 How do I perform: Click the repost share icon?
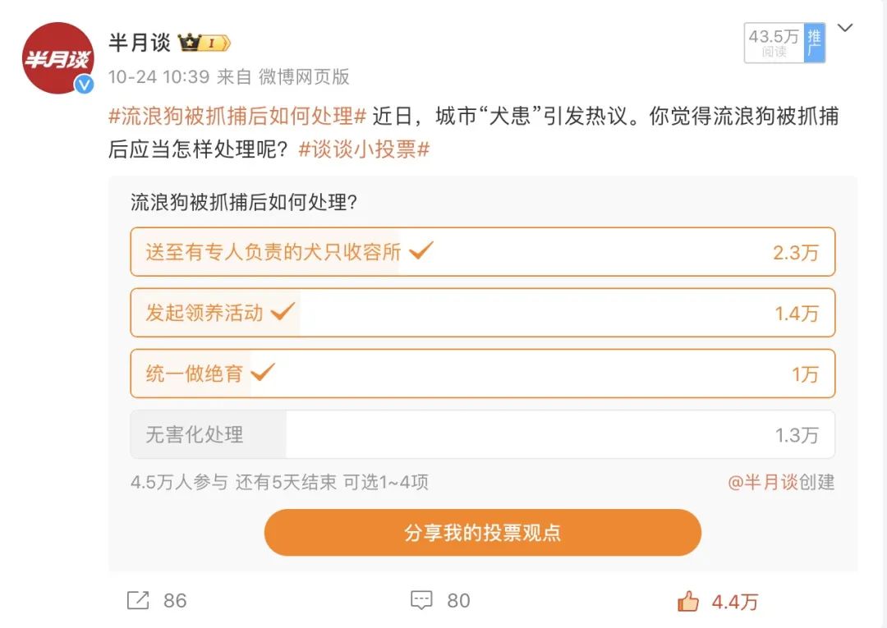[139, 600]
